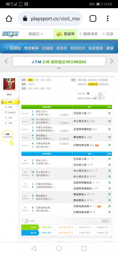Open 即時比分 in the navigation bar
Image resolution: width=118 pixels, height=255 pixels.
point(78,48)
